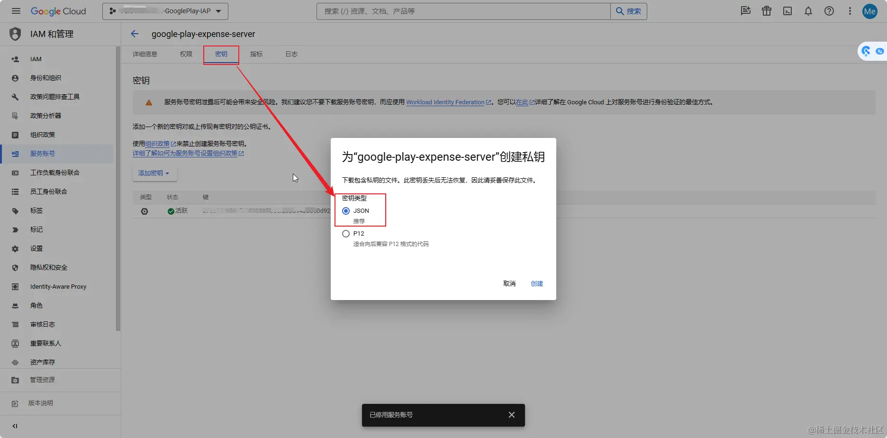Screen dimensions: 887x438
Task: Open the Gemini chat panel icon
Action: click(746, 11)
